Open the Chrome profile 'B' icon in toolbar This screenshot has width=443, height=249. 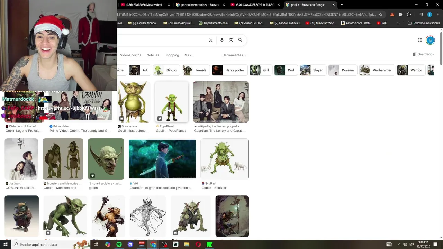click(x=430, y=15)
